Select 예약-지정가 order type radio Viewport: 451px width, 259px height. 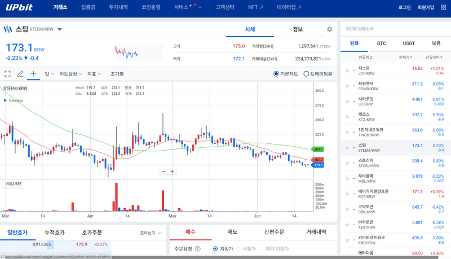click(261, 249)
